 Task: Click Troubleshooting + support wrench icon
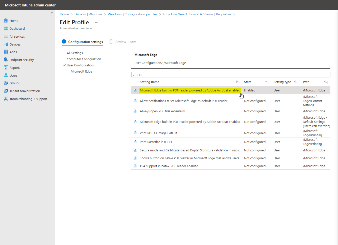[6, 99]
